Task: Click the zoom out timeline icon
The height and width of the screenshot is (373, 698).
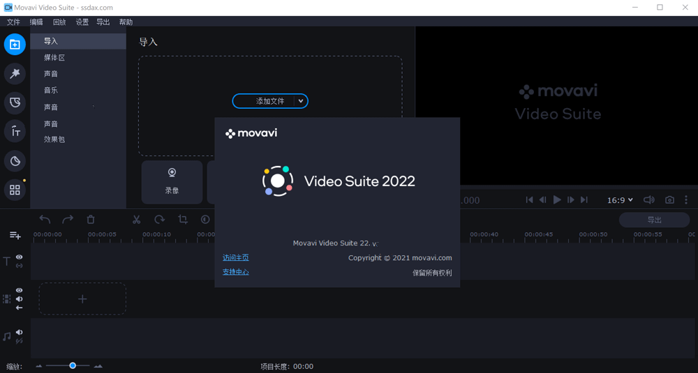Action: point(38,366)
